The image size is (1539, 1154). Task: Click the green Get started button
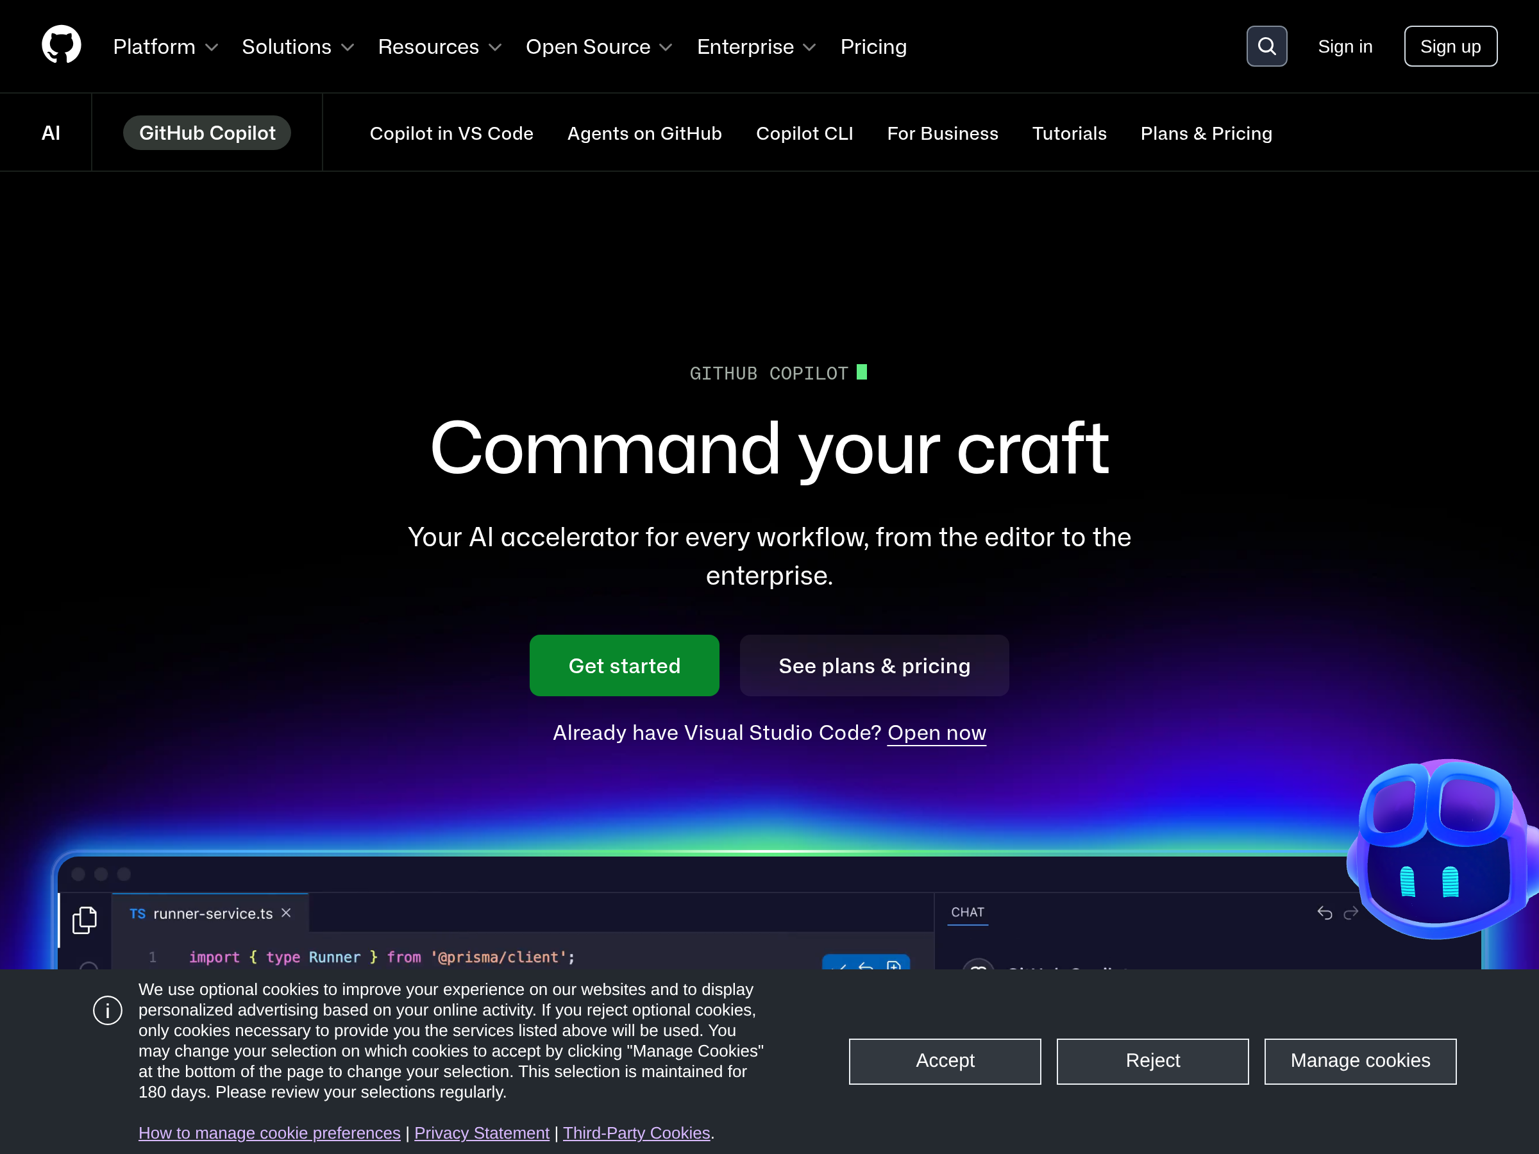[624, 665]
